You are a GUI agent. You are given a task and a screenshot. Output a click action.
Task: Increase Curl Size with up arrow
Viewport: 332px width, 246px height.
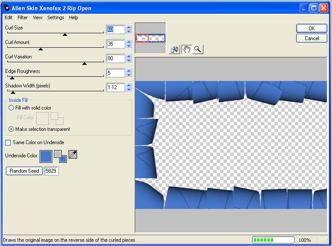coord(129,27)
